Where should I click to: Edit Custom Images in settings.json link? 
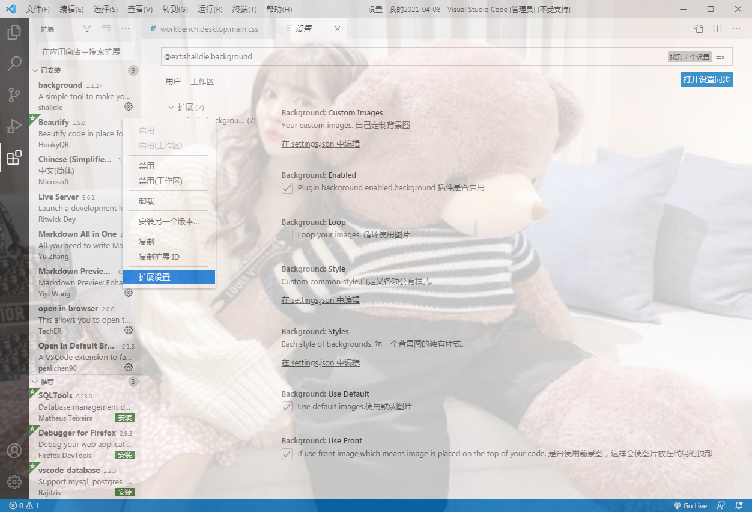coord(321,144)
